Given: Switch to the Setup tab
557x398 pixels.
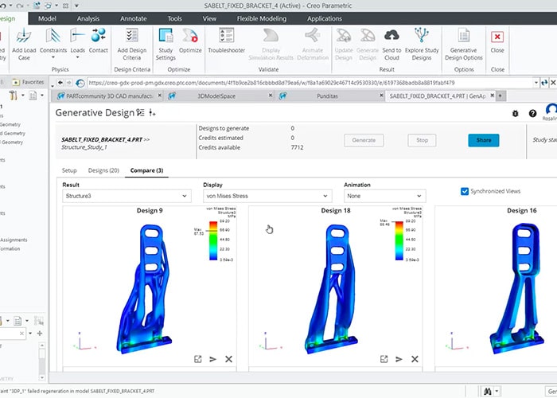Looking at the screenshot, I should pyautogui.click(x=69, y=170).
